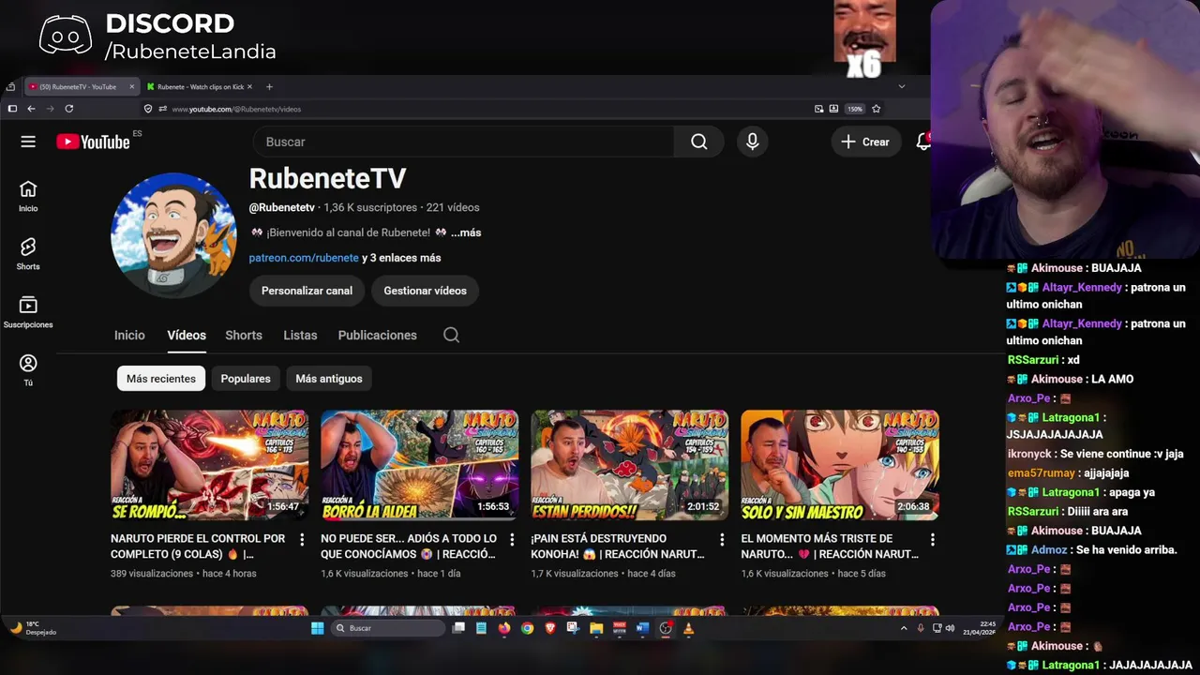Click Personalizar canal button
The height and width of the screenshot is (675, 1200).
tap(307, 291)
